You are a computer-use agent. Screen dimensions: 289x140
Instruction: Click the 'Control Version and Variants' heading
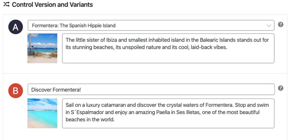click(52, 5)
